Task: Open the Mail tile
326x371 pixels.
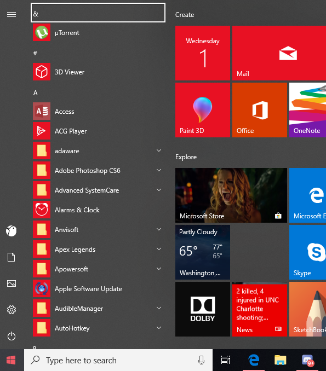Action: (x=279, y=53)
